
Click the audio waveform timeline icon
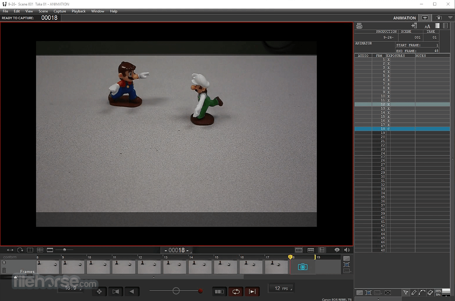click(310, 250)
